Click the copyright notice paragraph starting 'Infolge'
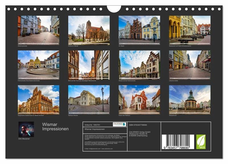Image resolution: width=228 pixels, height=164 pixels. pyautogui.click(x=105, y=137)
